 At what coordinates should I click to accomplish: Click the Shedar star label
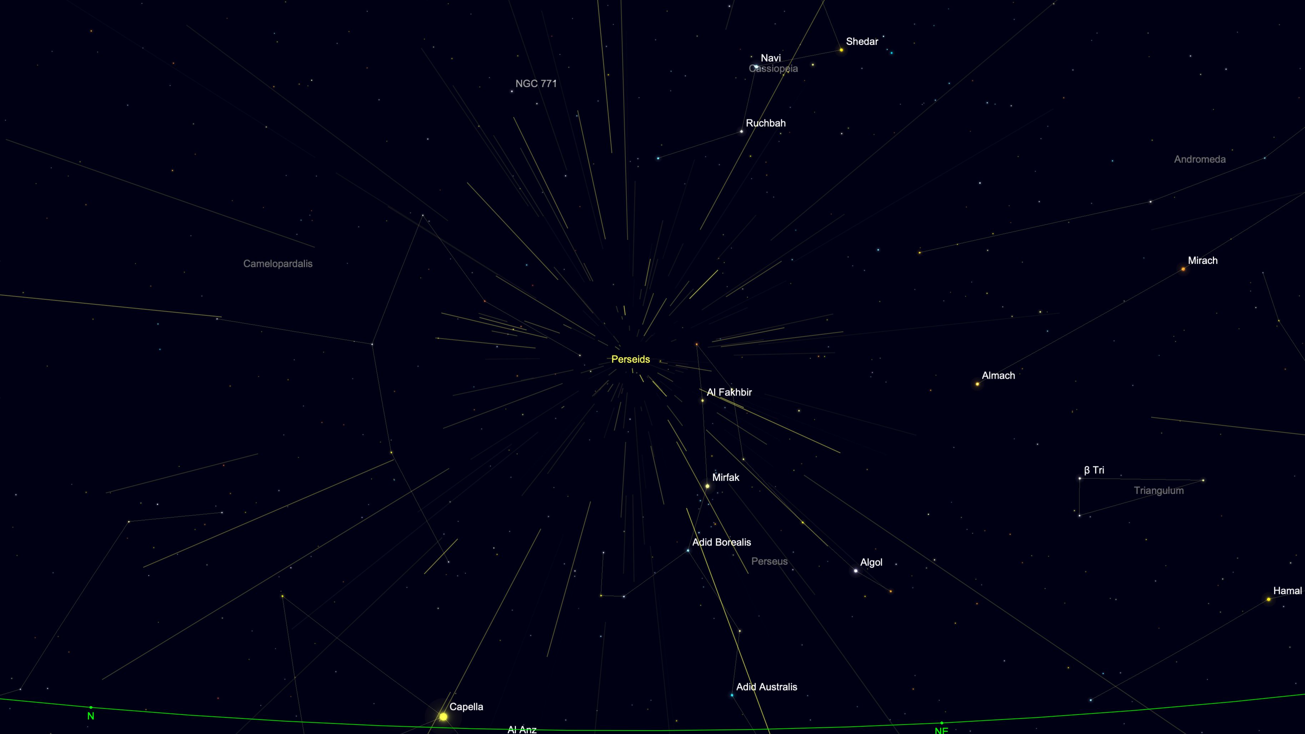coord(862,41)
